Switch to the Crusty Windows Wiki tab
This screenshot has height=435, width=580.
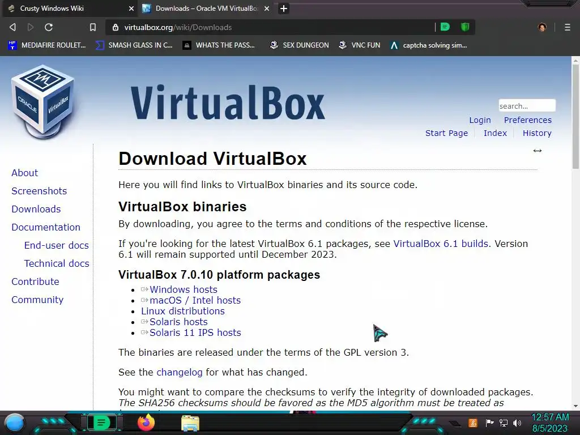coord(70,8)
